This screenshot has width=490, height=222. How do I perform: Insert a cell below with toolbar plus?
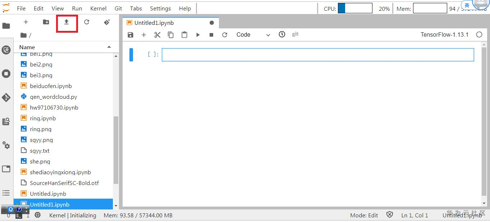pos(144,35)
